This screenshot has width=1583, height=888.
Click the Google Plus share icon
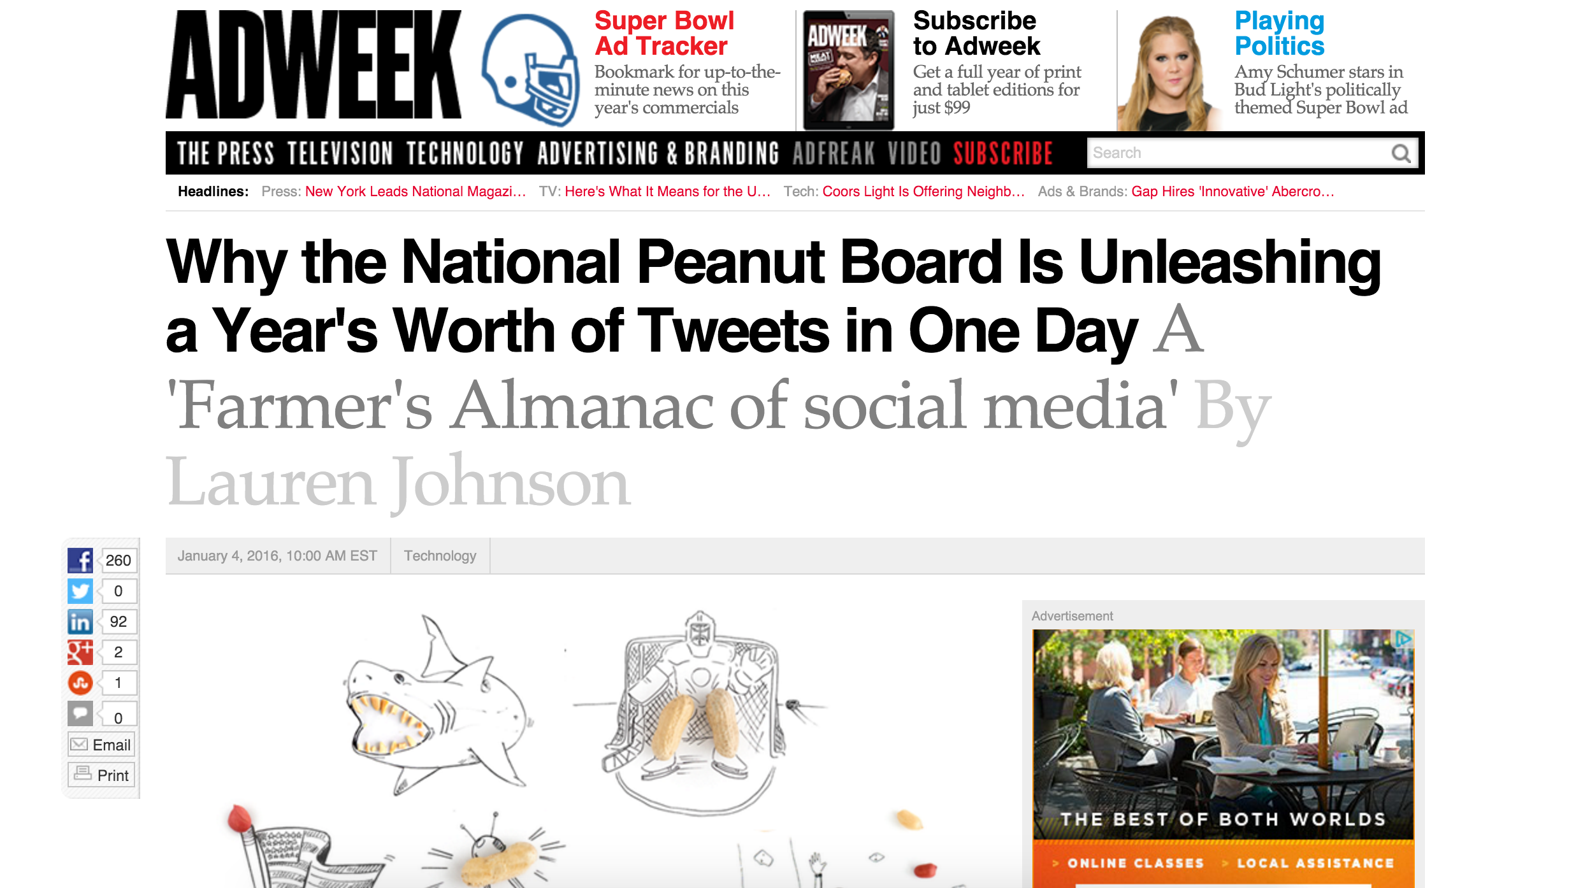[x=80, y=652]
